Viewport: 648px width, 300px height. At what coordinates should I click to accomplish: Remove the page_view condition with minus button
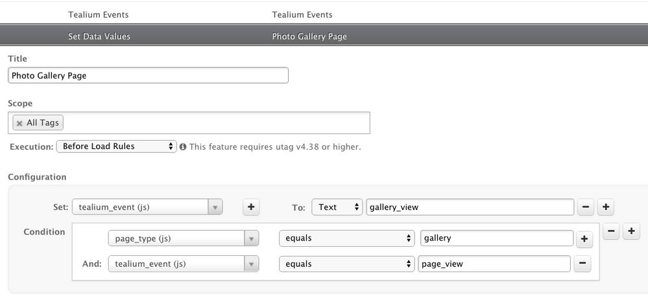tap(582, 264)
